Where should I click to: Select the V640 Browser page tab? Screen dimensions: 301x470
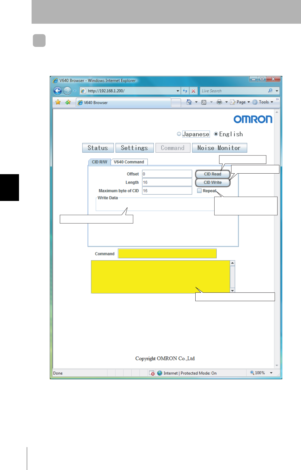click(x=124, y=102)
